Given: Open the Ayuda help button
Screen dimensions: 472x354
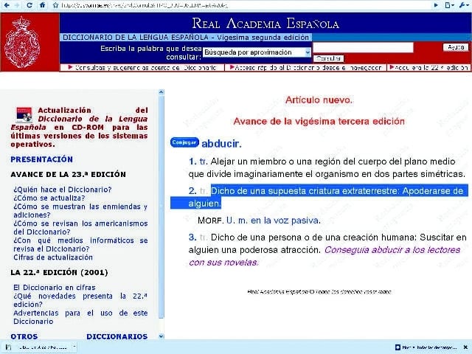Looking at the screenshot, I should [x=455, y=48].
